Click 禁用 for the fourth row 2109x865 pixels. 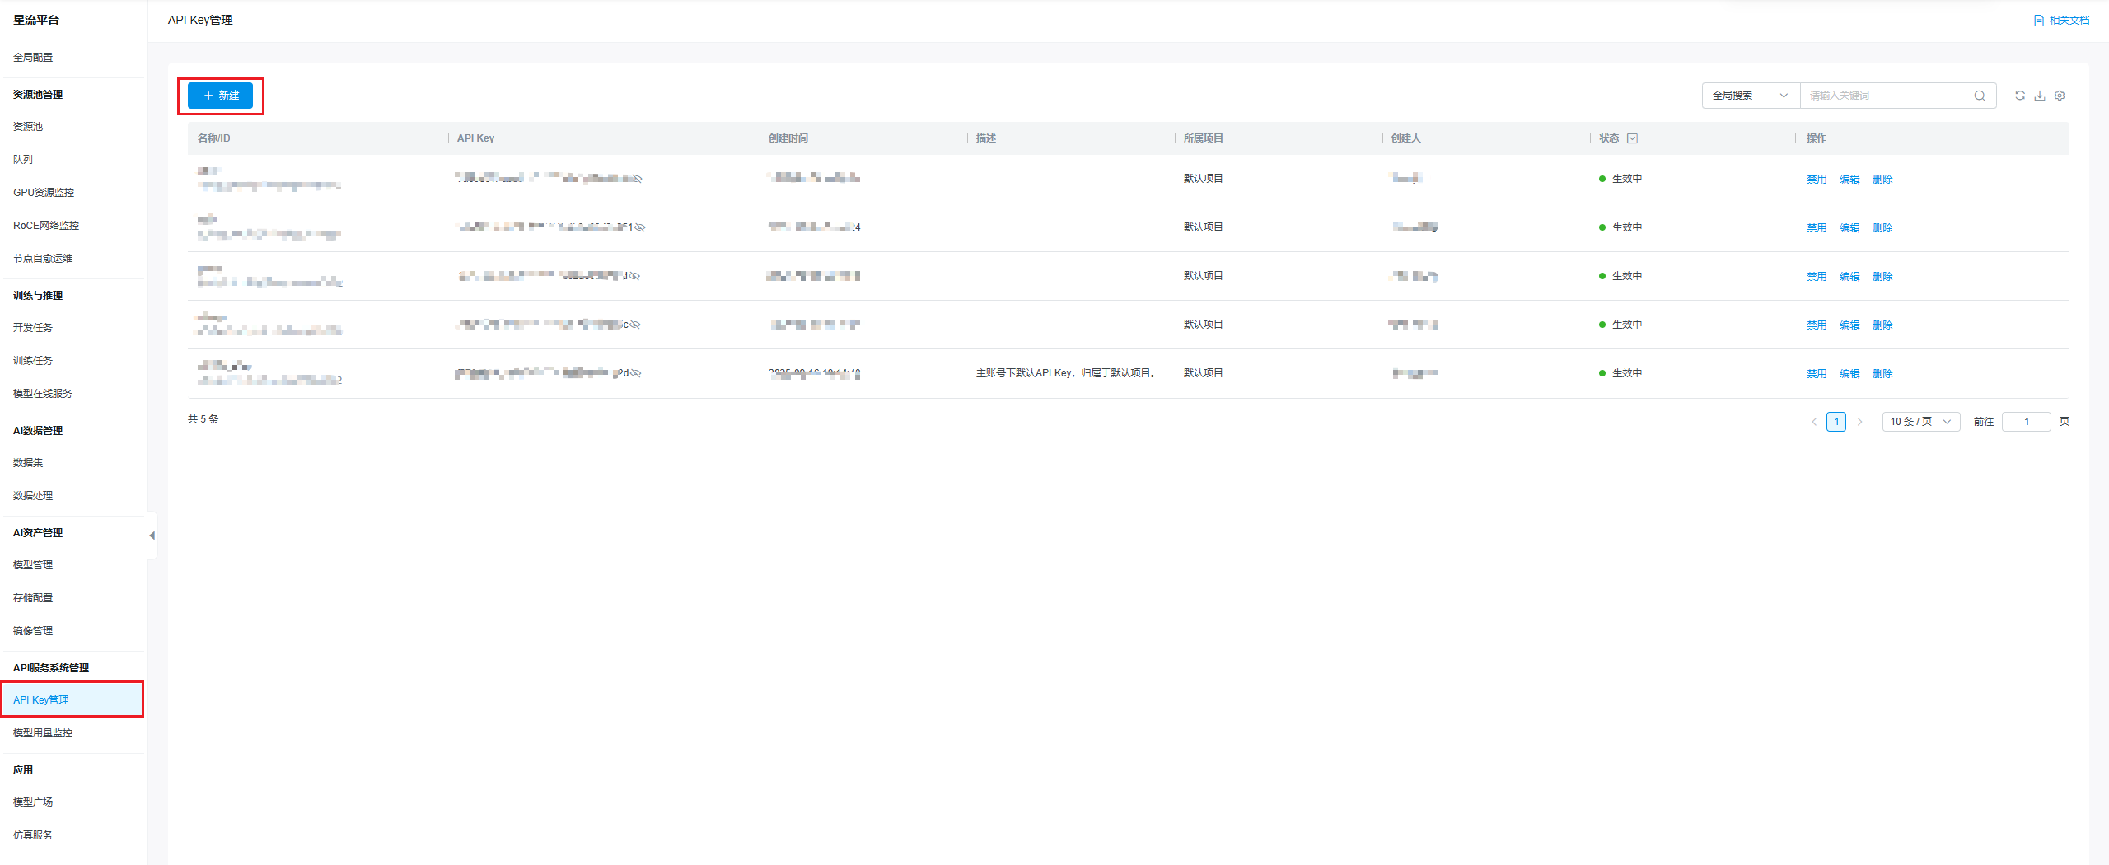click(x=1817, y=325)
